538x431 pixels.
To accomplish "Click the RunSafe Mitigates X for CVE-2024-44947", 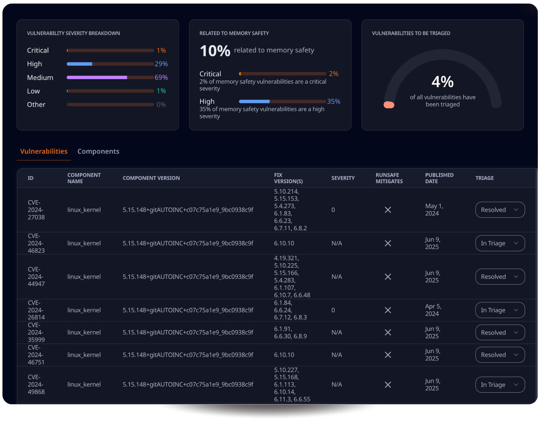I will click(x=388, y=276).
